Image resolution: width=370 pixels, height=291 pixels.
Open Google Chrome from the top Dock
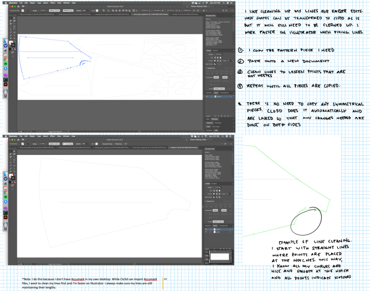click(x=5, y=60)
